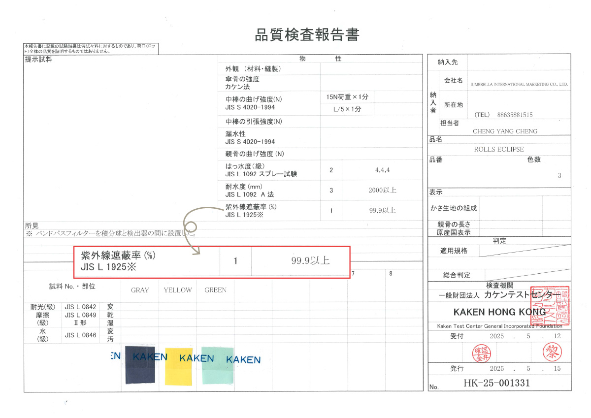The image size is (591, 418).
Task: Click the YELLOW column header
Action: point(178,290)
